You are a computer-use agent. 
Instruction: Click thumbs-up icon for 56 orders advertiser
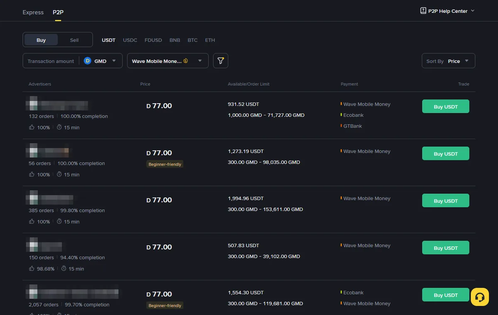(32, 174)
